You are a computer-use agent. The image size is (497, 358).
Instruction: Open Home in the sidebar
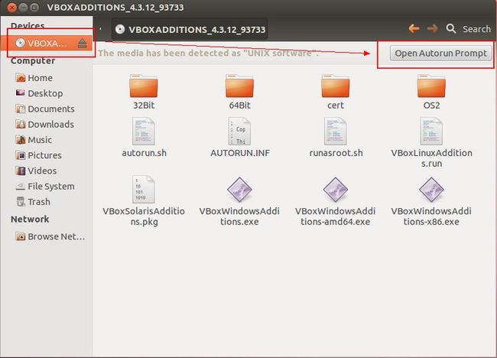point(47,78)
